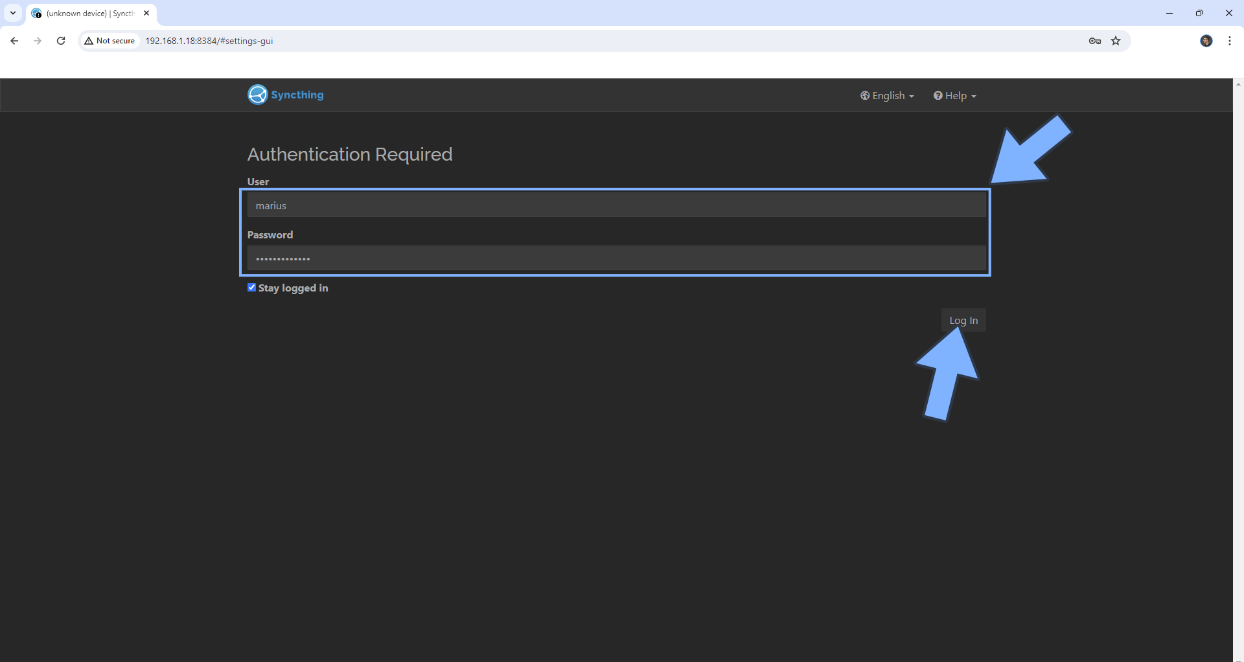The image size is (1244, 662).
Task: Expand the English language dropdown
Action: tap(887, 96)
